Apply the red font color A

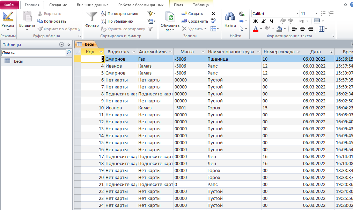[x=256, y=29]
